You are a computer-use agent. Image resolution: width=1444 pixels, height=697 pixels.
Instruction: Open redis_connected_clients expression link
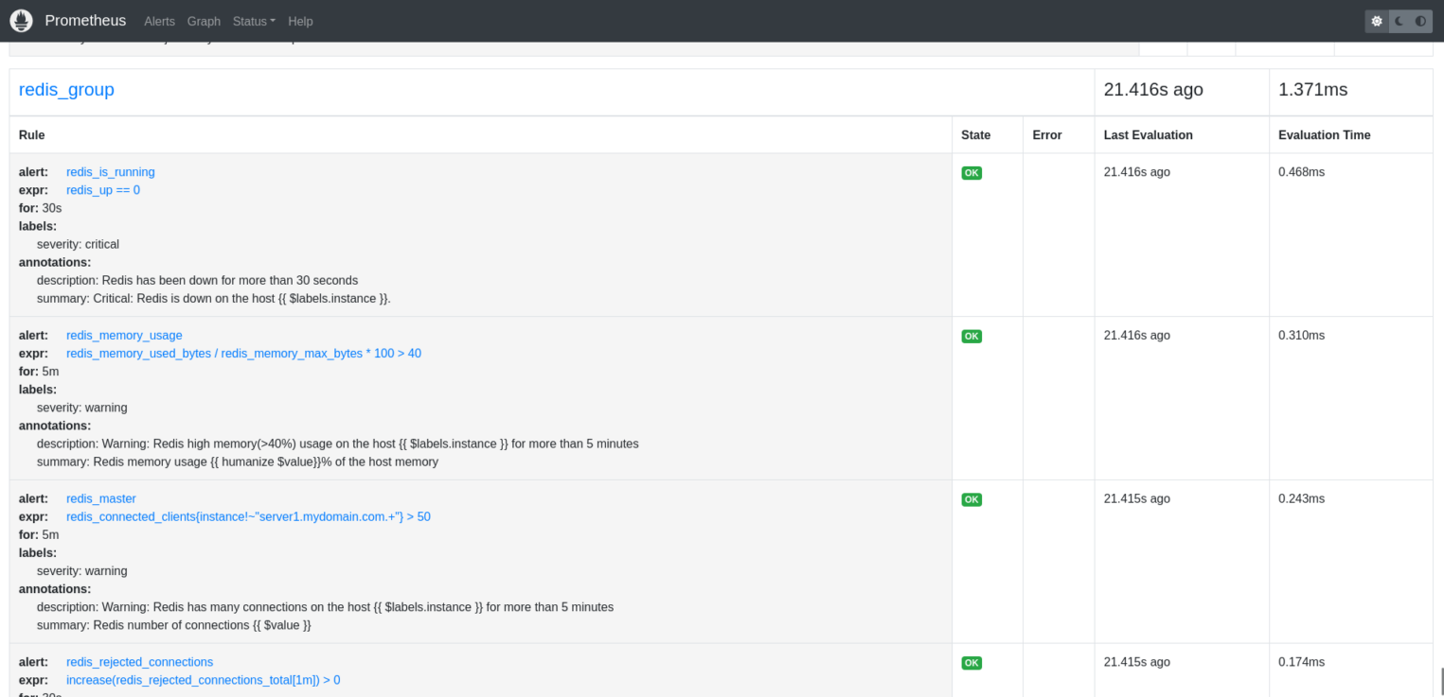pyautogui.click(x=248, y=516)
